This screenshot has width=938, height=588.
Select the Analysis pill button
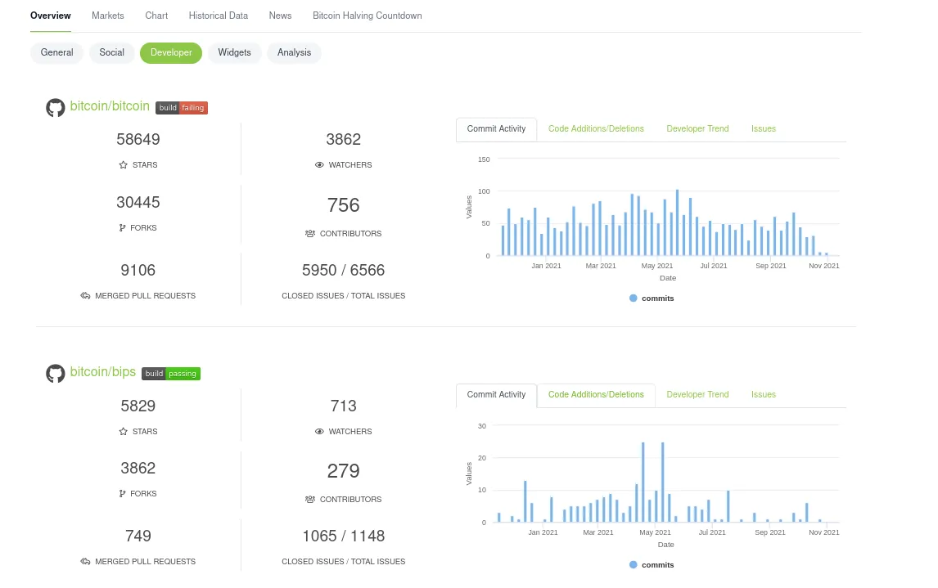tap(295, 52)
